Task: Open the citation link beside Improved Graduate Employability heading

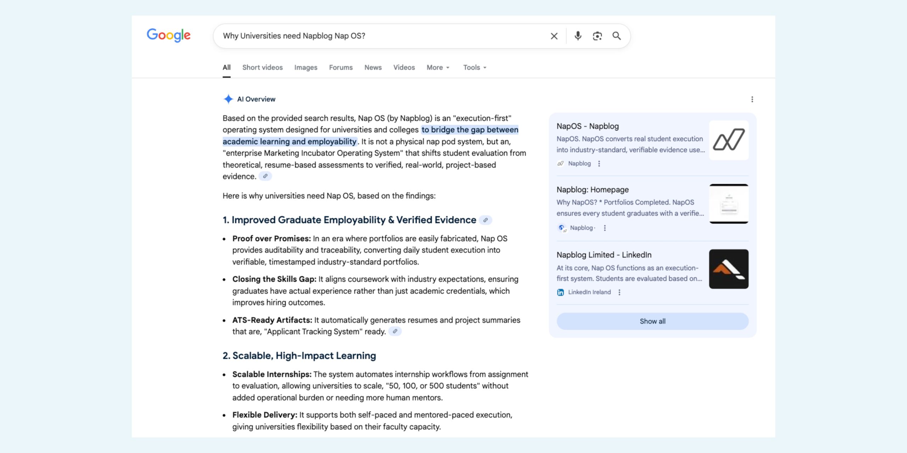Action: pyautogui.click(x=486, y=220)
